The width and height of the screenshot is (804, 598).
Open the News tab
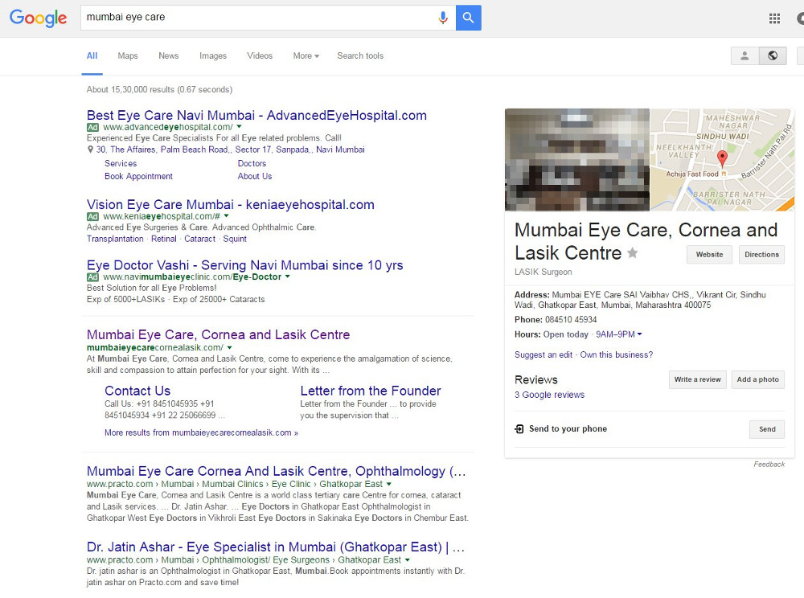coord(168,55)
